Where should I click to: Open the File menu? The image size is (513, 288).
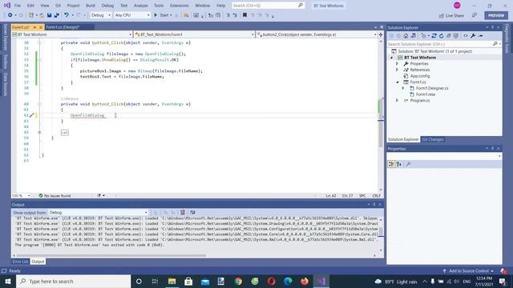(18, 6)
